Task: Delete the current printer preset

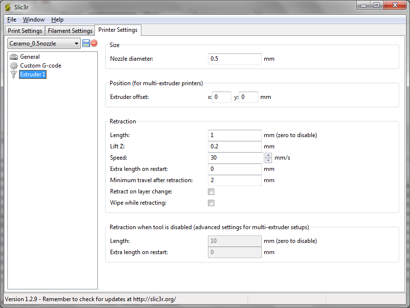Action: point(94,43)
